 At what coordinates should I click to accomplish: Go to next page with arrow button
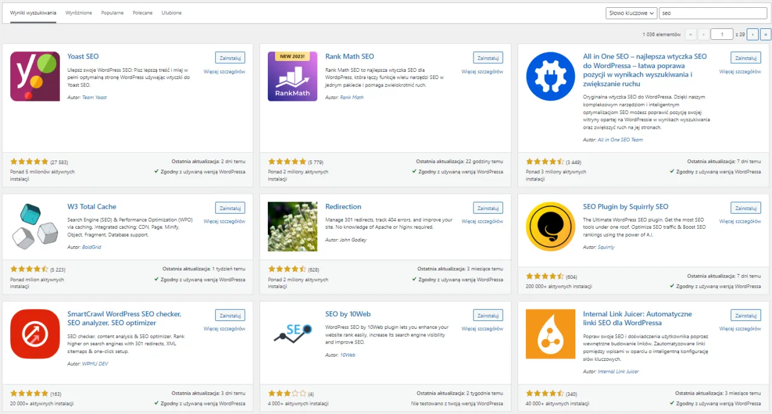click(752, 34)
